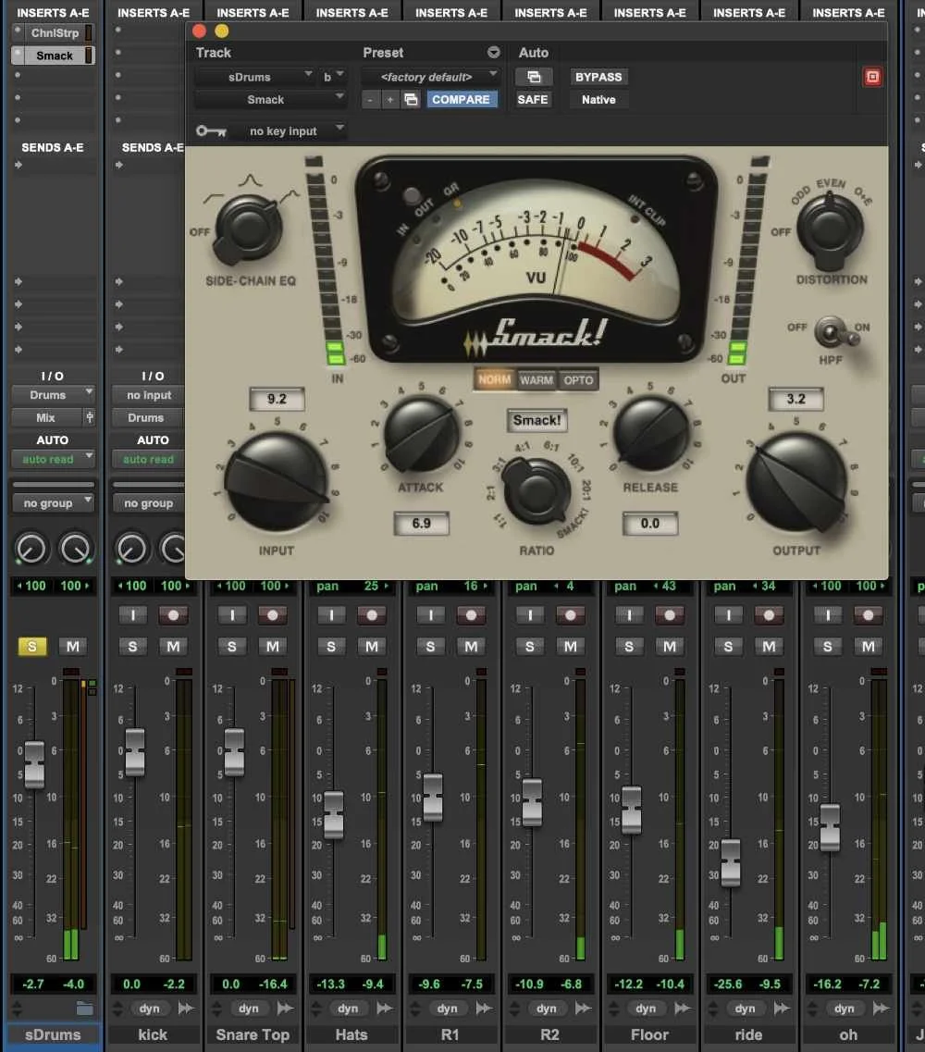Click the send selector pin on sDrums Mix output

[89, 417]
